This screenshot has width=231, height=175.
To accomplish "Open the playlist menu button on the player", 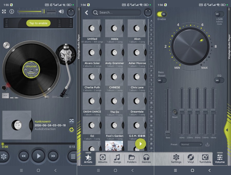I will [73, 157].
